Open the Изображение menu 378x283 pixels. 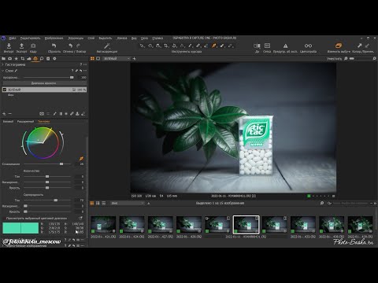pyautogui.click(x=54, y=39)
